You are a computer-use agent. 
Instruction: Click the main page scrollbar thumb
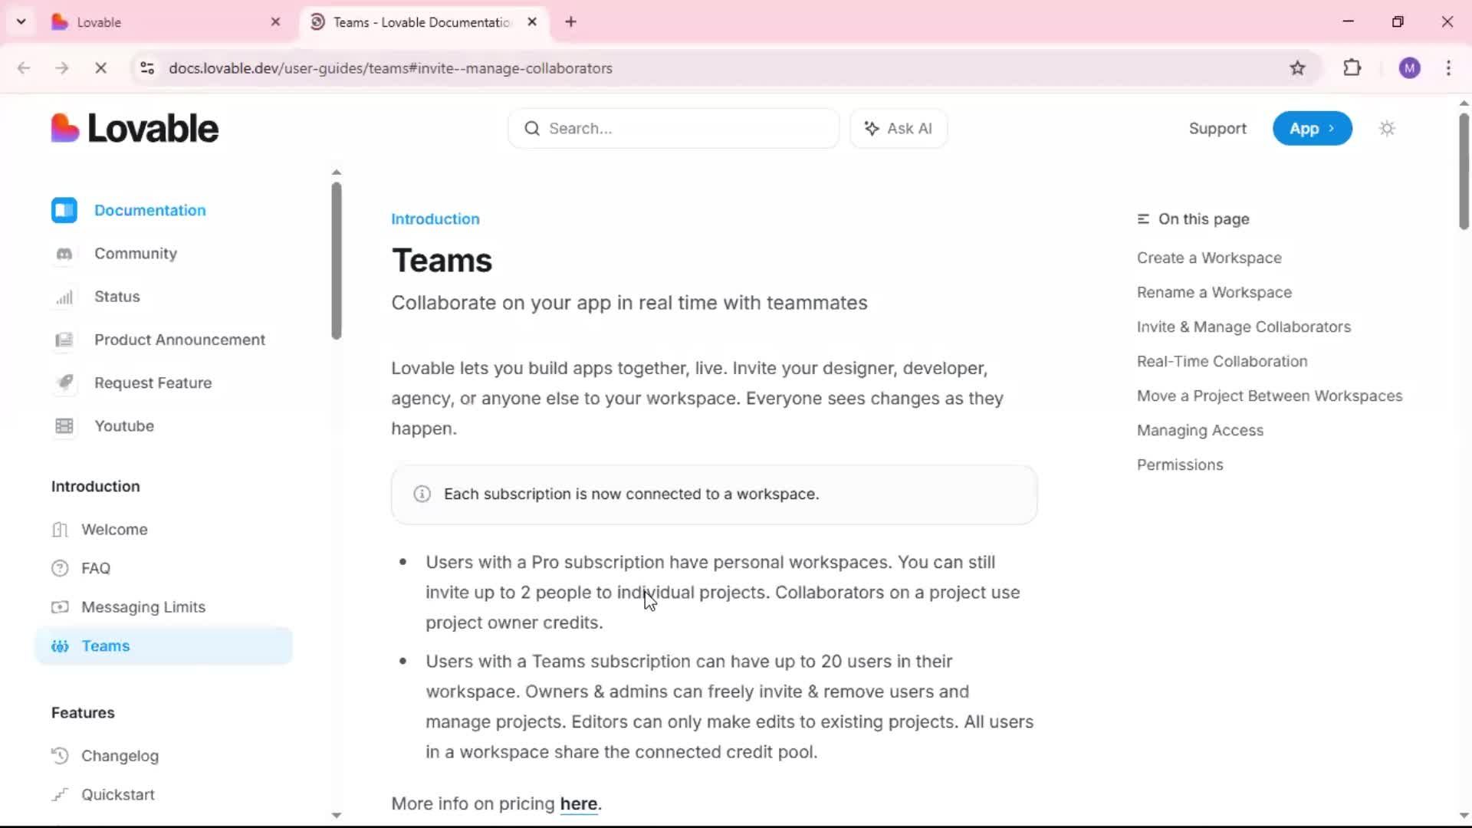pyautogui.click(x=1464, y=171)
